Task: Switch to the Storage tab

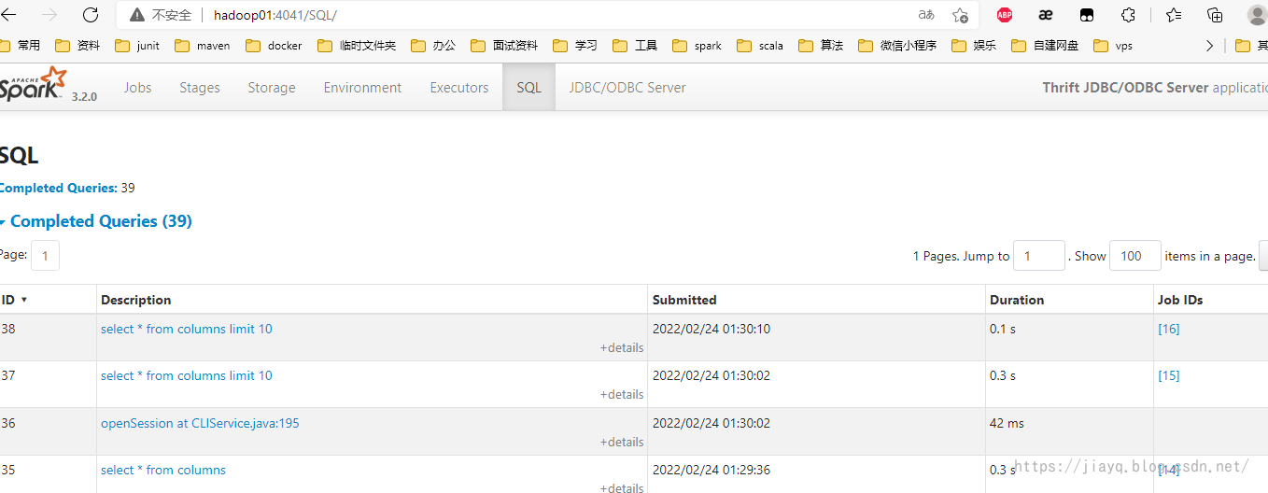Action: (x=272, y=88)
